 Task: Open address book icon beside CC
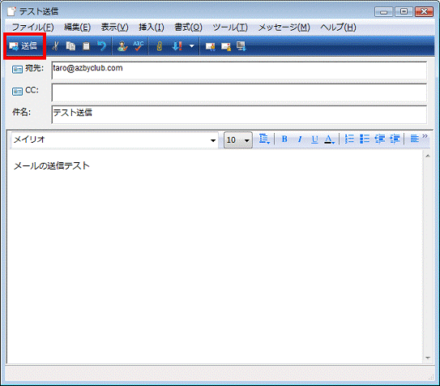point(17,92)
